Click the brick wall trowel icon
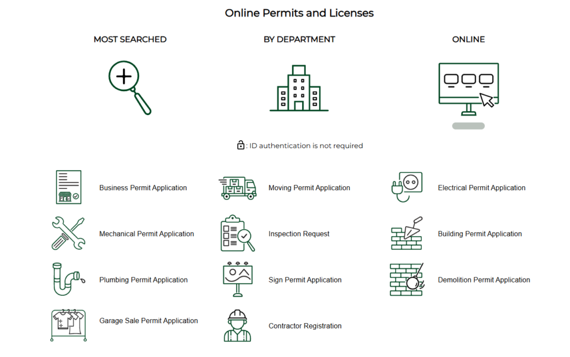 click(407, 234)
